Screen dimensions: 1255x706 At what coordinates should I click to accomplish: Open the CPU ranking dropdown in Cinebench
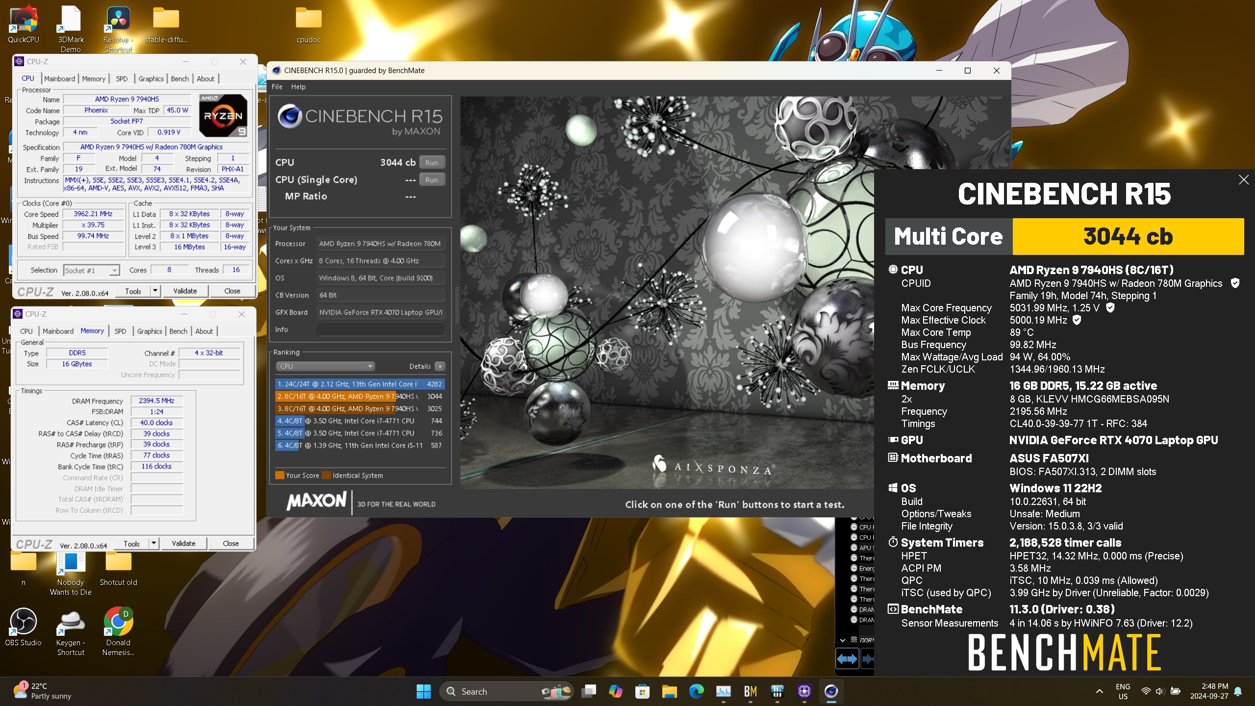pos(325,366)
